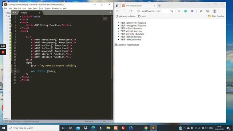Open FileZilla on the taskbar

(x=123, y=128)
